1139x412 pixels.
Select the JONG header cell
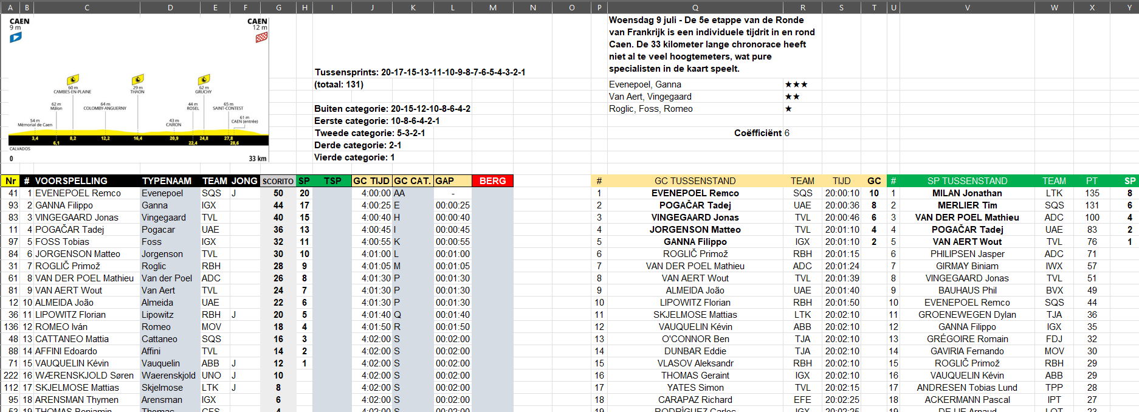[x=244, y=181]
